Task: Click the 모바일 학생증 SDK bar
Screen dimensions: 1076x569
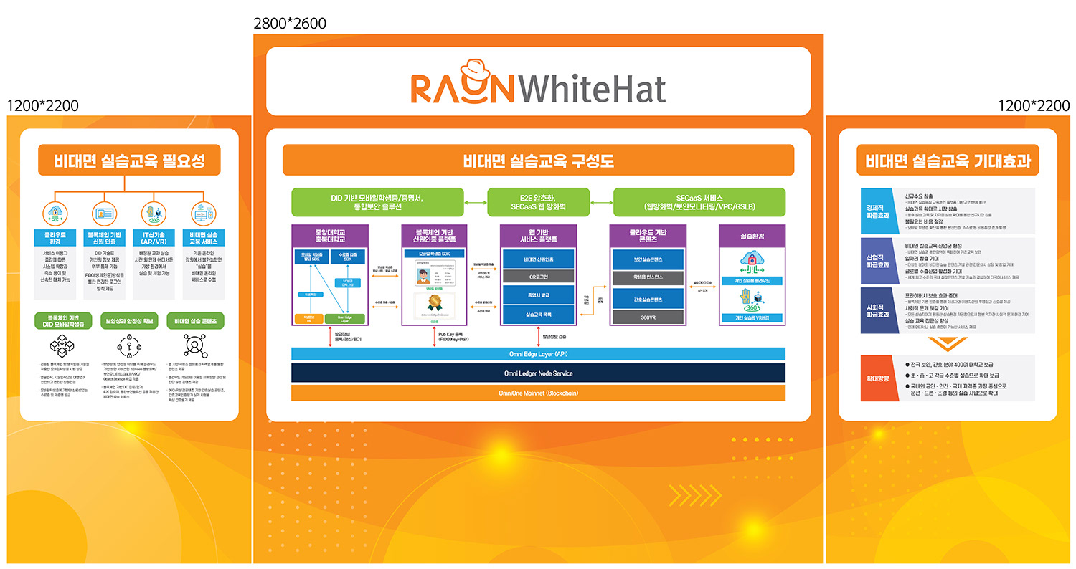Action: click(x=434, y=254)
